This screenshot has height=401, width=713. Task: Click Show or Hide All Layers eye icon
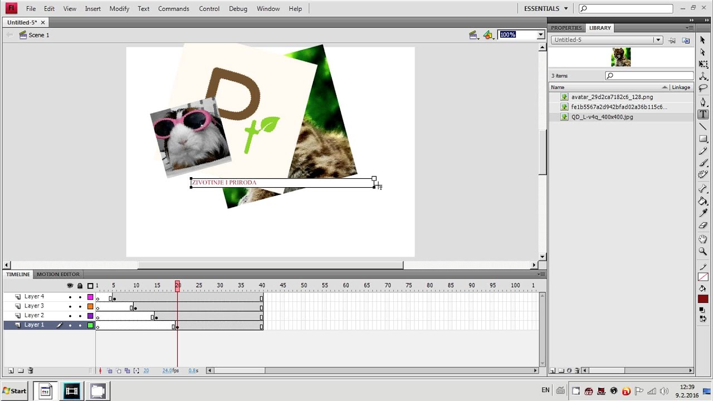[70, 286]
